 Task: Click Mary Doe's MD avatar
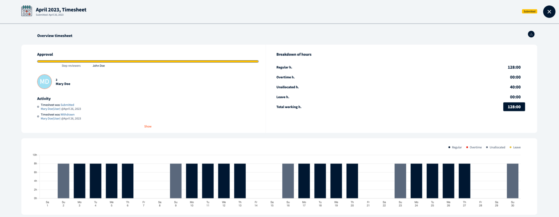[45, 82]
